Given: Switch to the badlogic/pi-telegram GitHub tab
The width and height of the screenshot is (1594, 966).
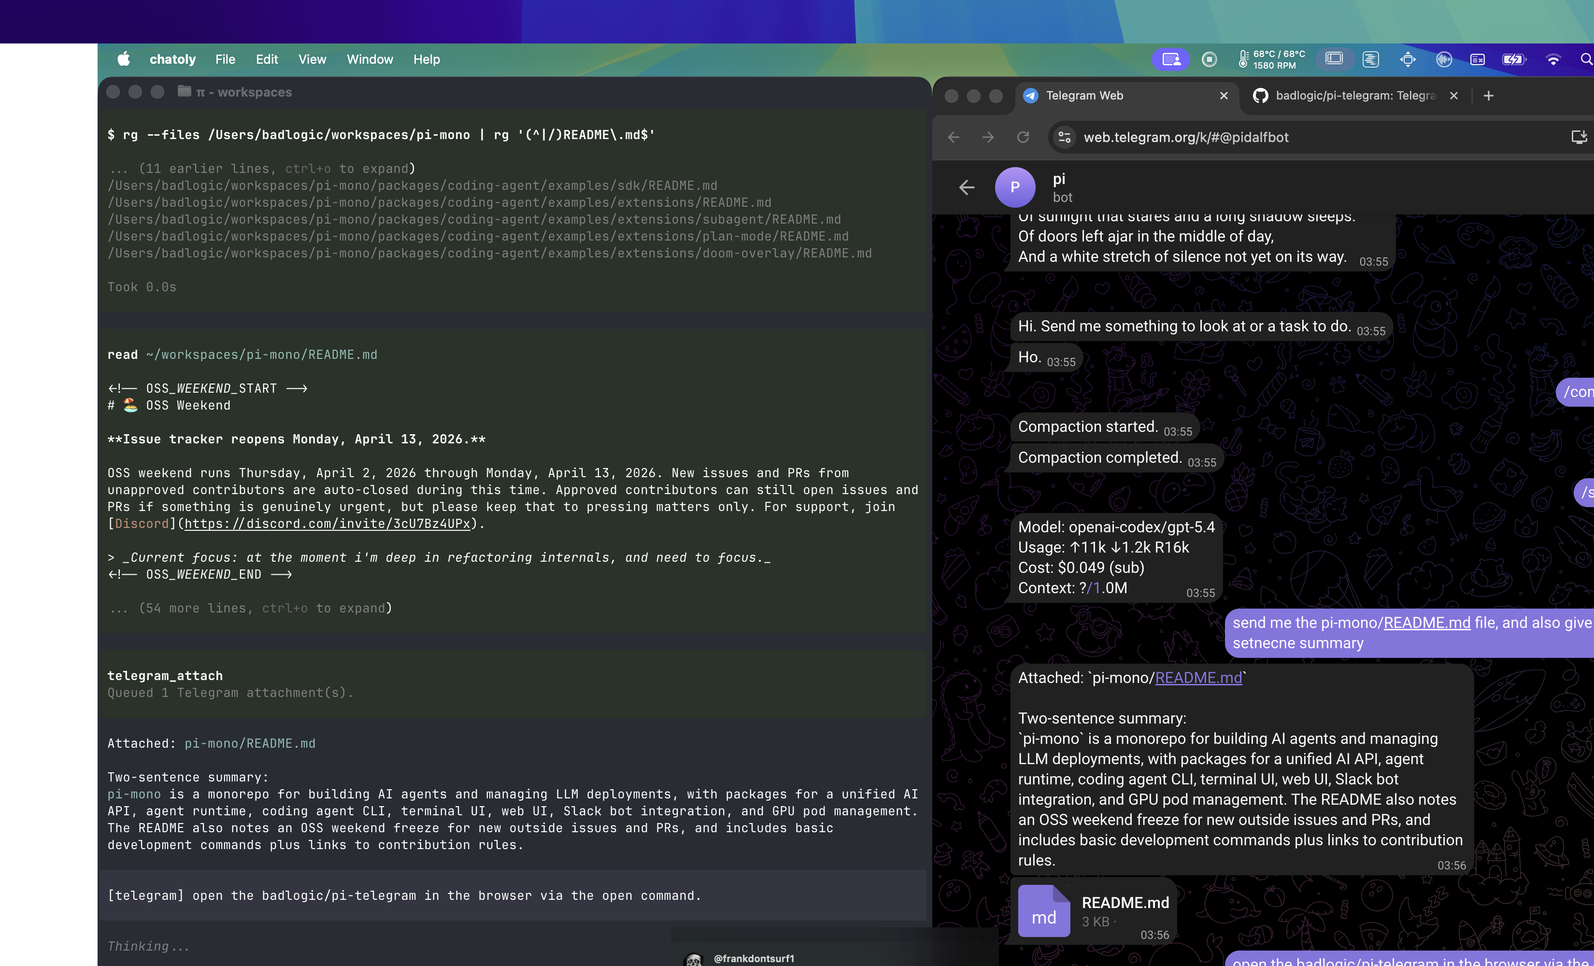Looking at the screenshot, I should click(x=1355, y=96).
